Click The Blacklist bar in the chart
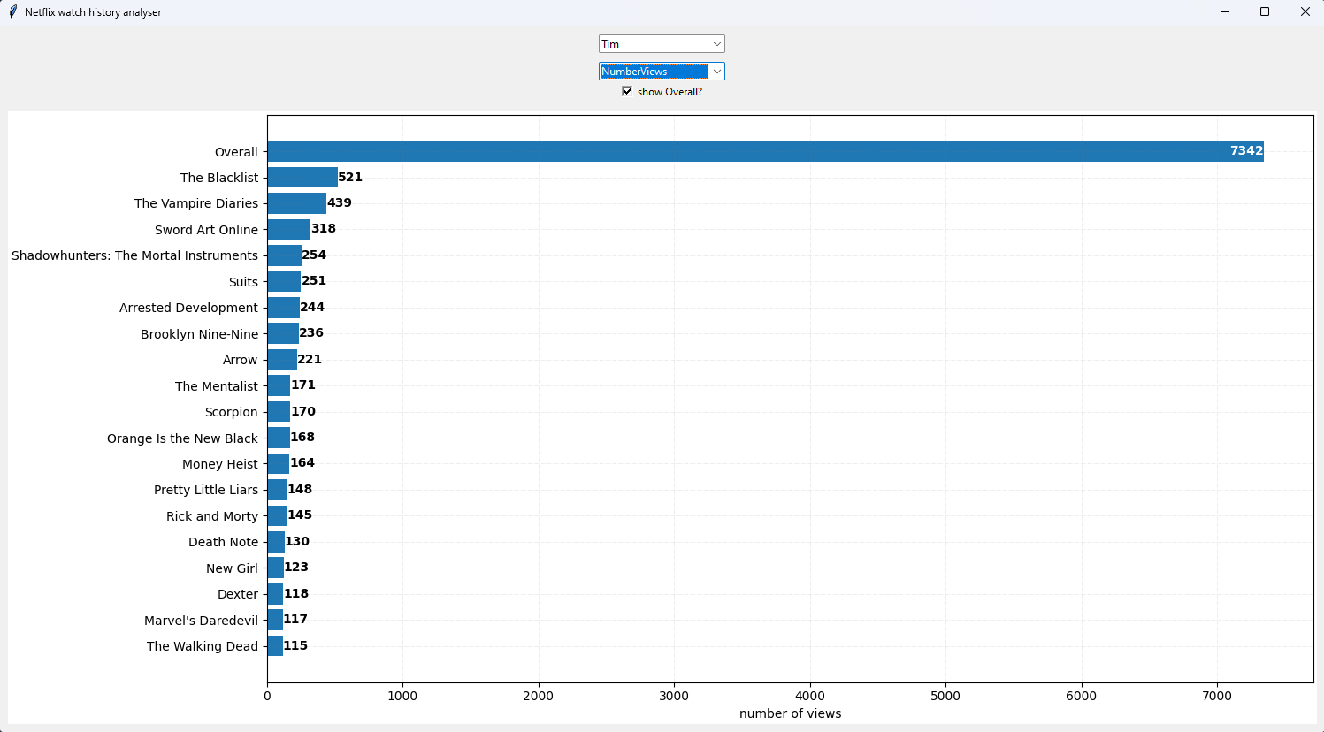 pyautogui.click(x=302, y=177)
